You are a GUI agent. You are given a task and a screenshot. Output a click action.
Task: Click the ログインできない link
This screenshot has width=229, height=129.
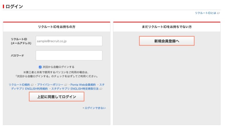click(95, 108)
